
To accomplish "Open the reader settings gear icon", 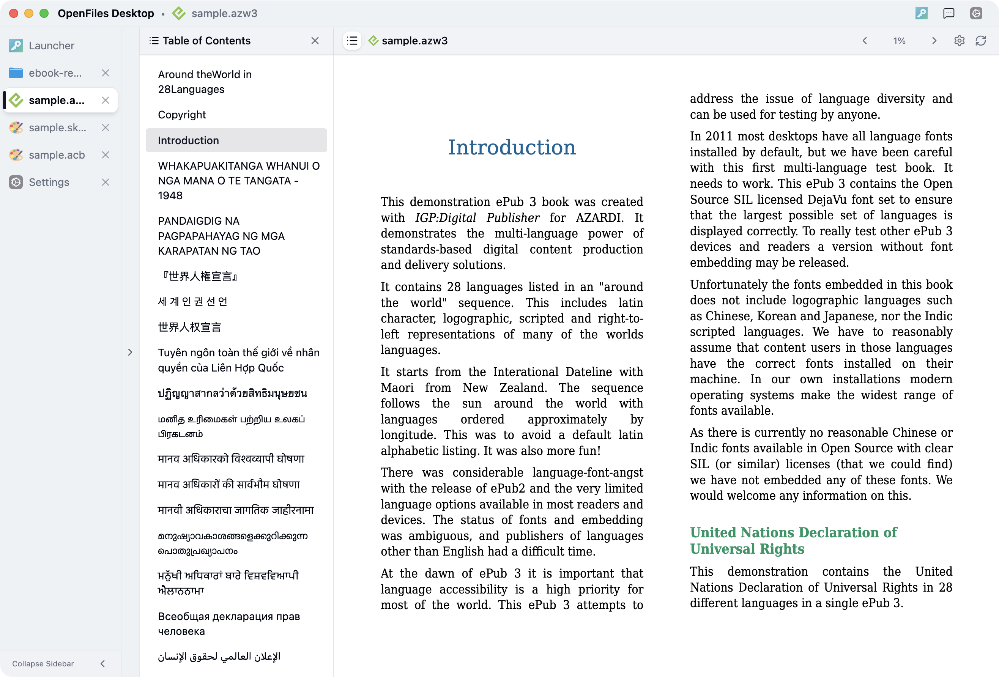I will (959, 41).
